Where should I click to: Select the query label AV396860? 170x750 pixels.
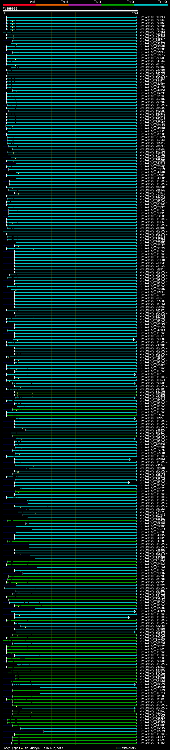click(10, 9)
